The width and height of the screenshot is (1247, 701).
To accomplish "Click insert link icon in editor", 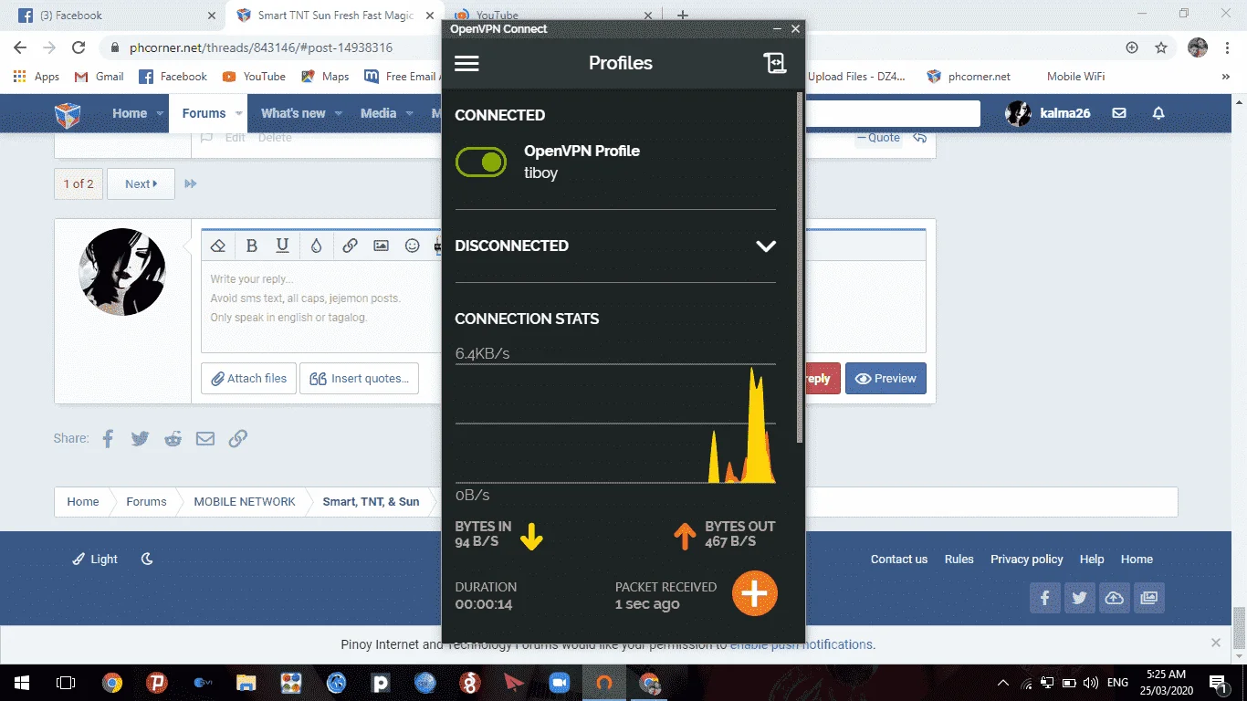I will point(350,246).
